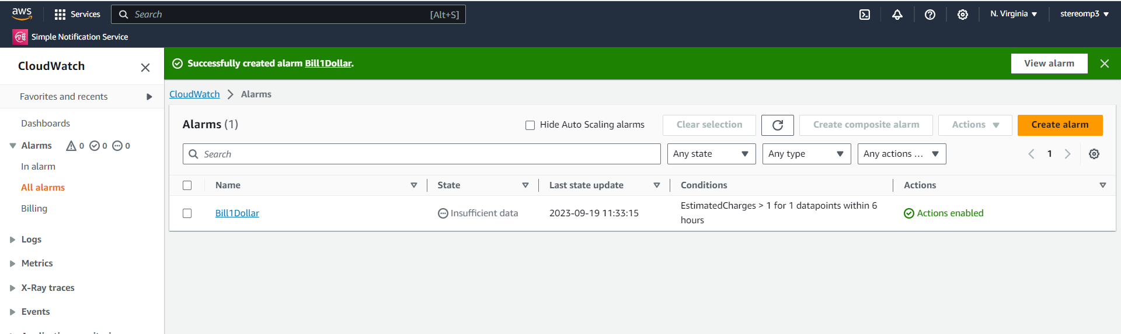The height and width of the screenshot is (334, 1121).
Task: Select All alarms sidebar item
Action: 43,188
